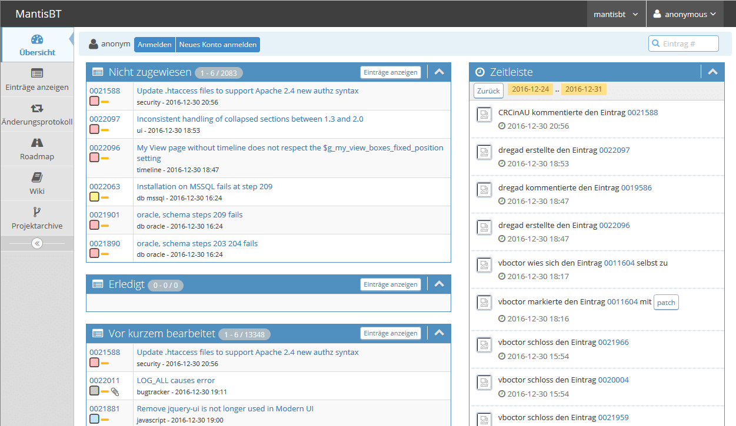Click the '1 - 6 / 2083' count badge

[x=219, y=73]
